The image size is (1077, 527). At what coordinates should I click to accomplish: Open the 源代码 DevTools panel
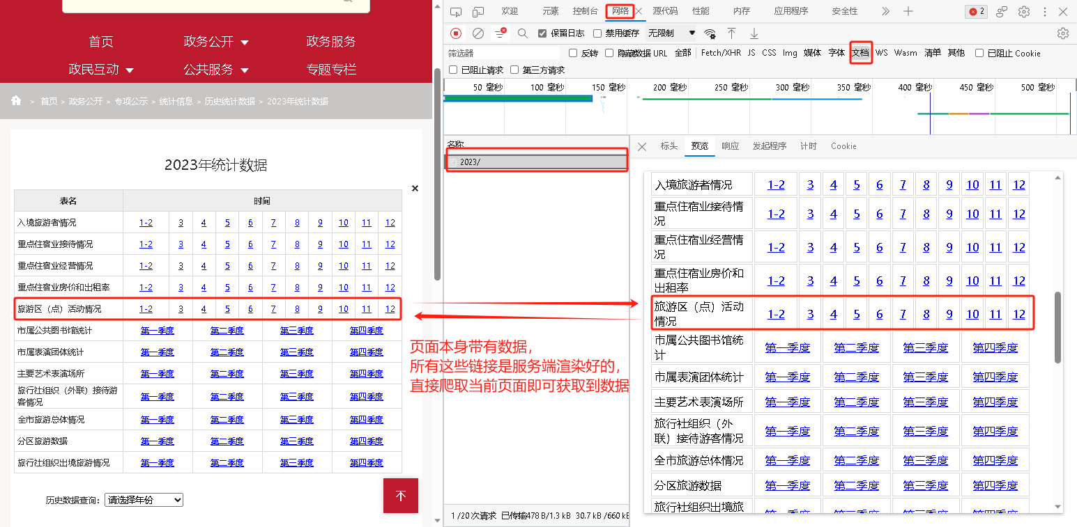click(x=666, y=11)
